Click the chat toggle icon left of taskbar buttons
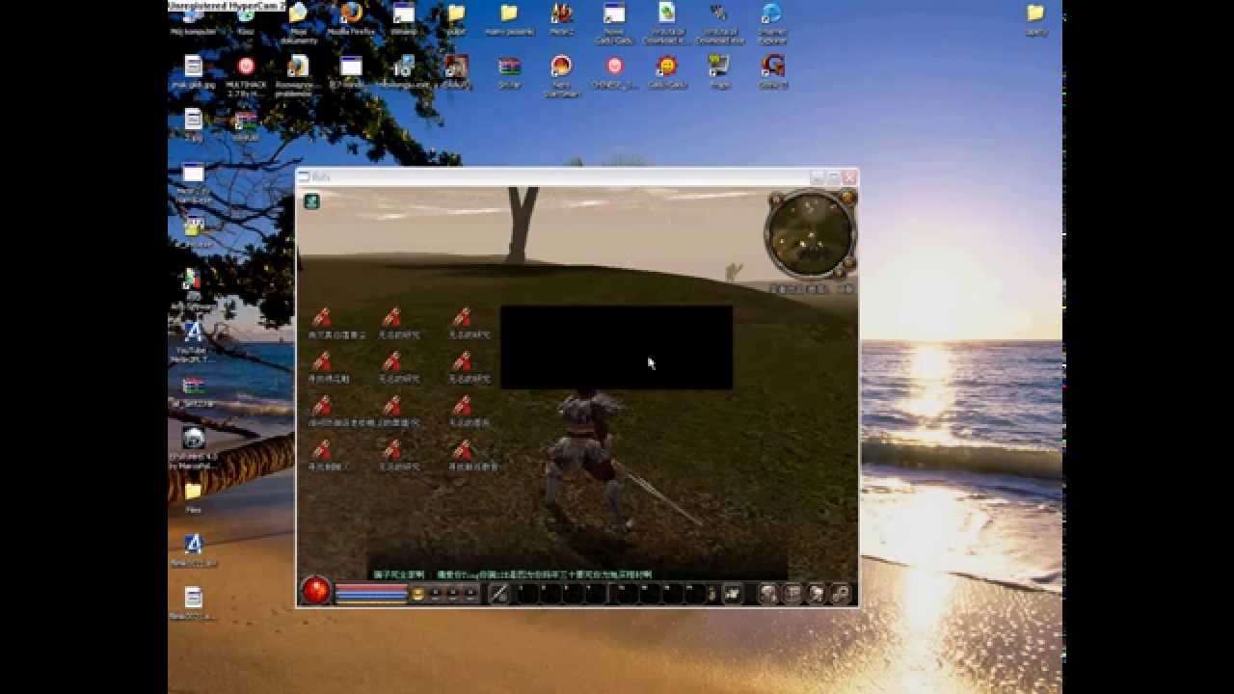Screen dimensions: 1234x694 732,594
